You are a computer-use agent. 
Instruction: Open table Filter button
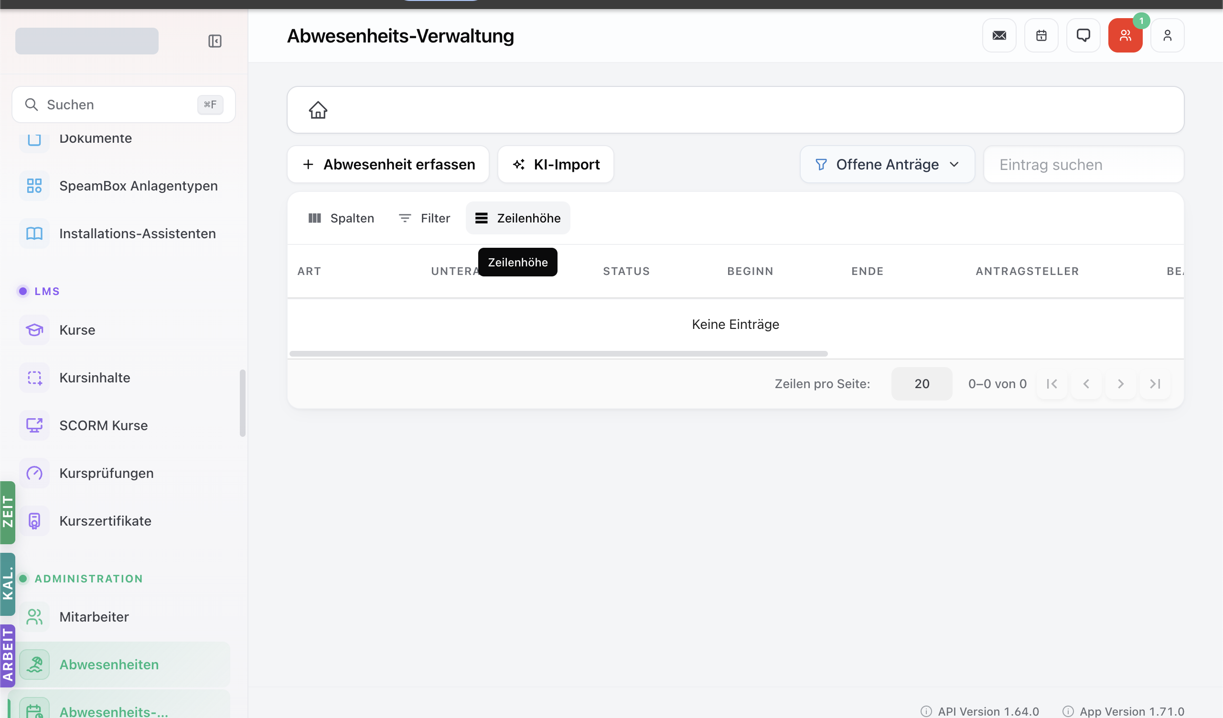coord(425,218)
